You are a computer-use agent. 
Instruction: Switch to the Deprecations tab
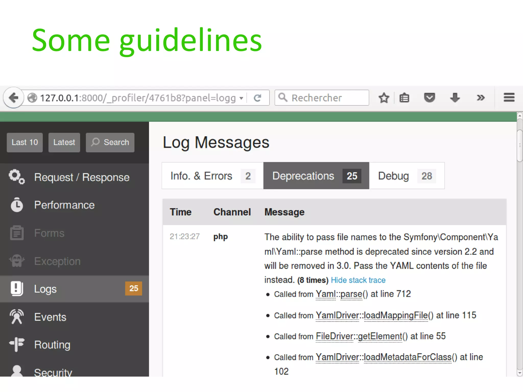pos(316,176)
